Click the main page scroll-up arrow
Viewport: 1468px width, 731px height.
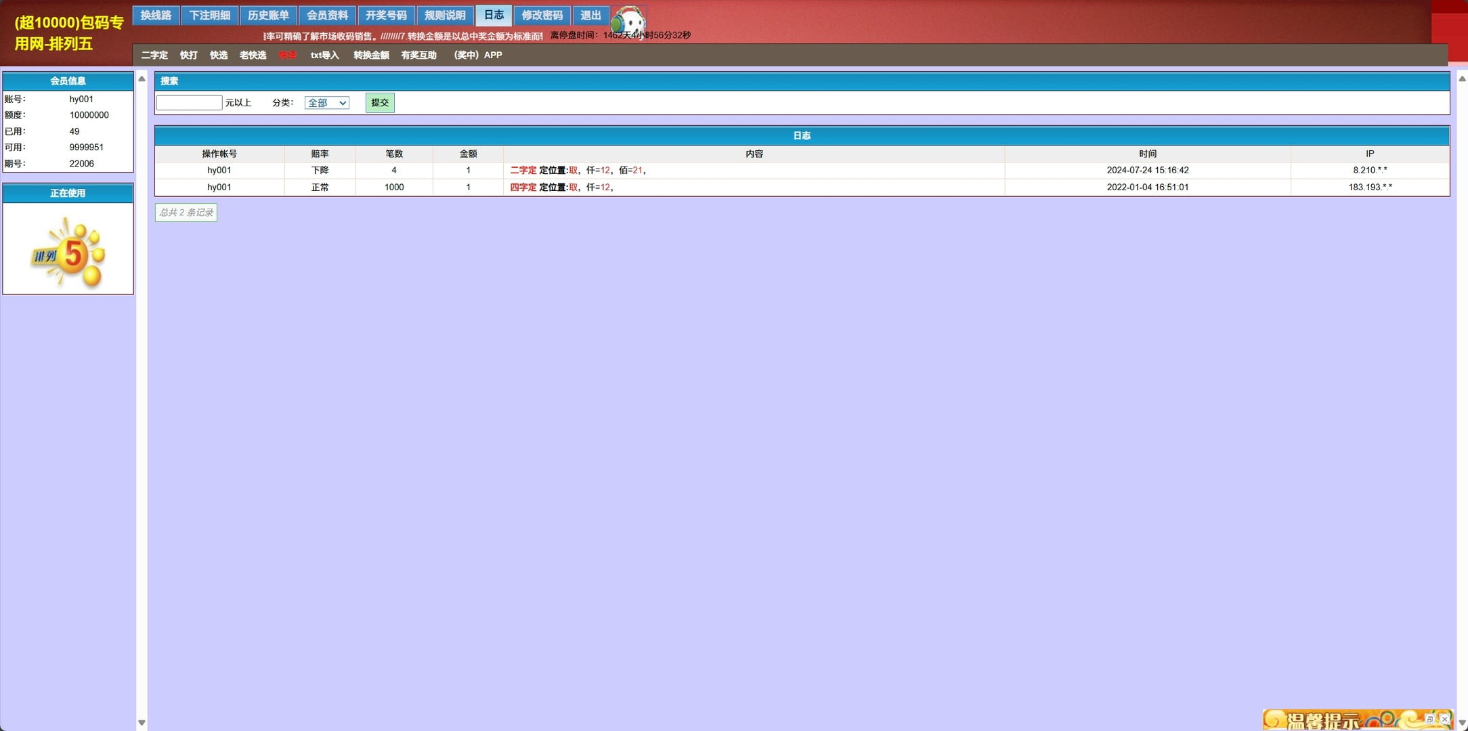coord(1462,79)
